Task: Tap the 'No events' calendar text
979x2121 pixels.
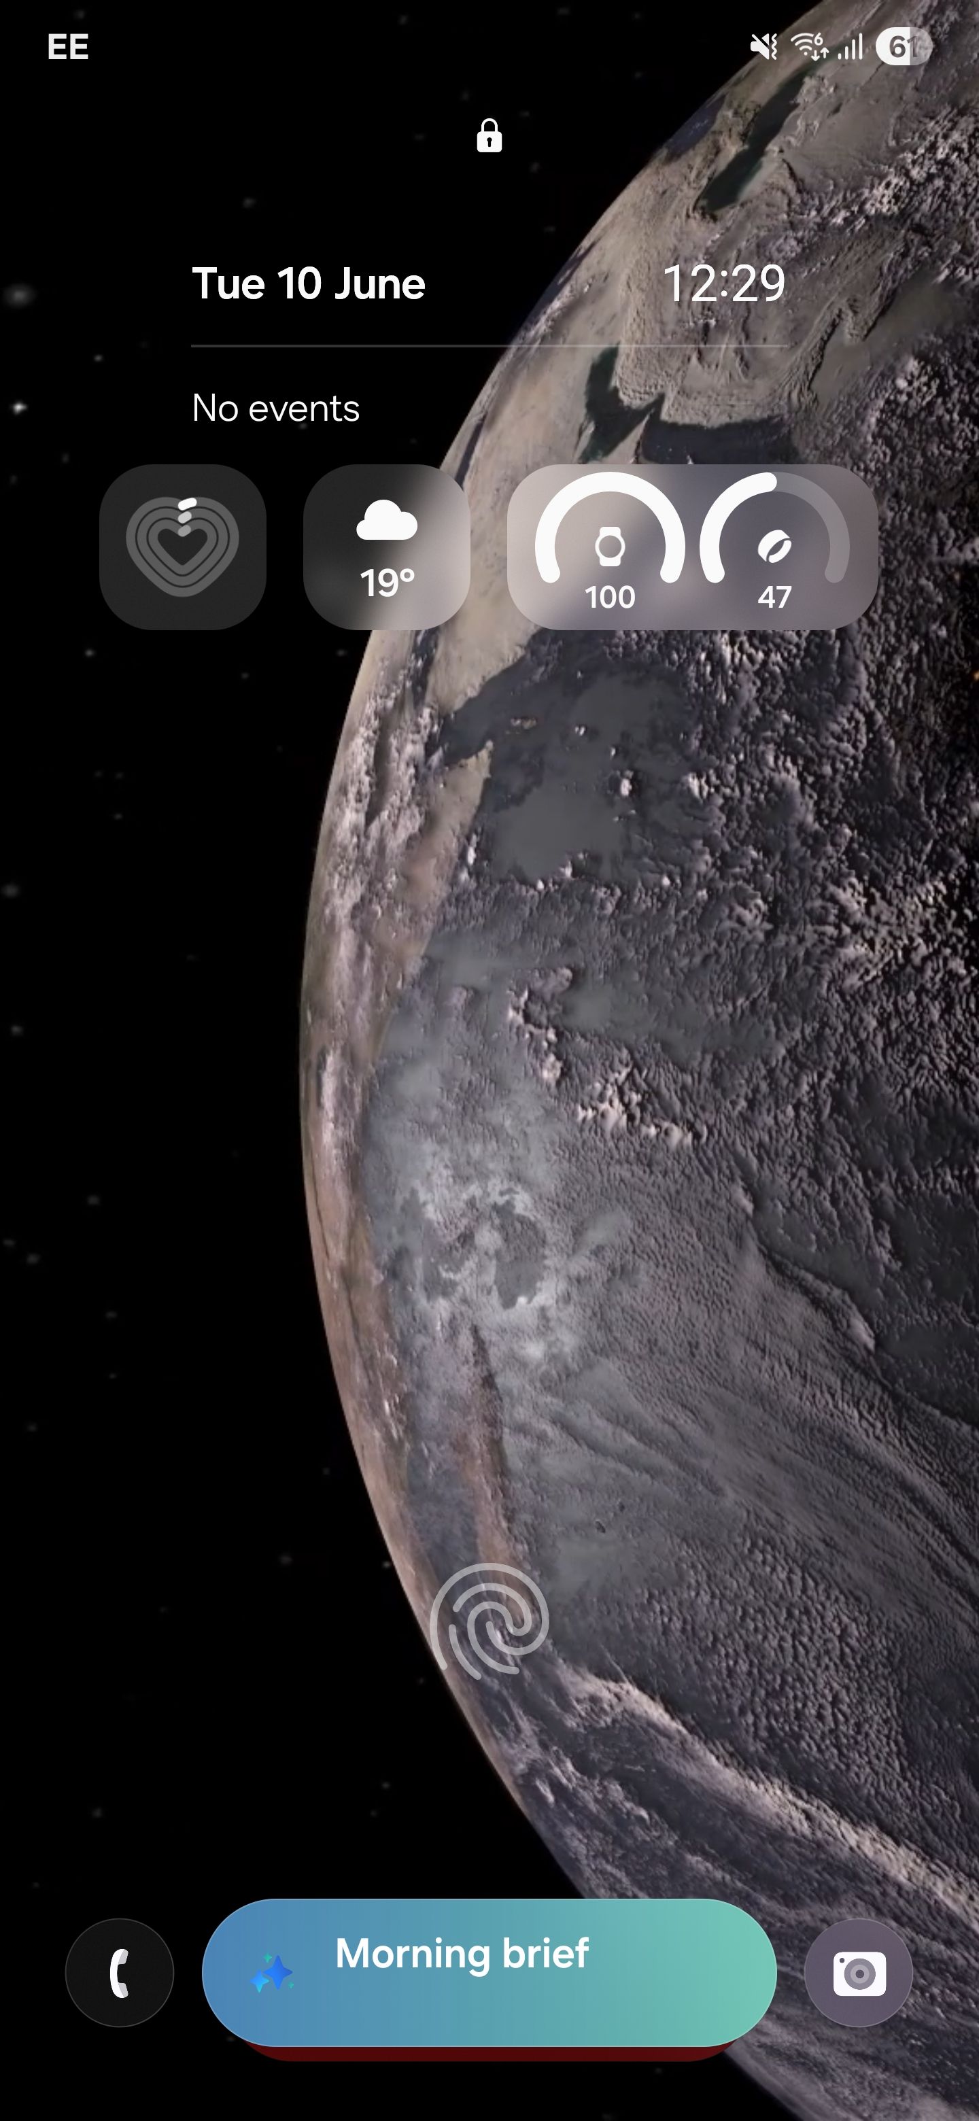Action: (x=276, y=409)
